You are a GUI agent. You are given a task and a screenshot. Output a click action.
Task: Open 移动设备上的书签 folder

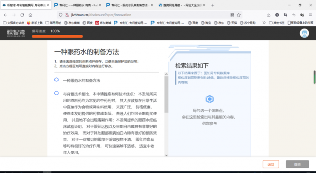point(300,23)
